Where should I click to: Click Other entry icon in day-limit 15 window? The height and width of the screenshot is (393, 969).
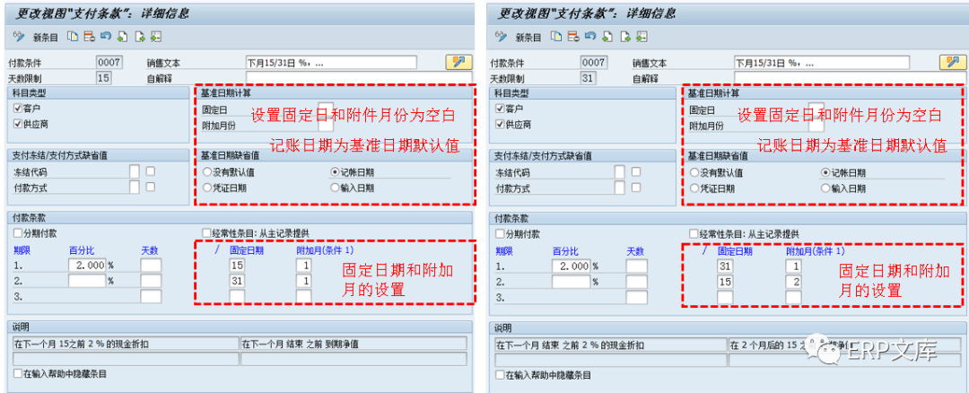point(156,37)
